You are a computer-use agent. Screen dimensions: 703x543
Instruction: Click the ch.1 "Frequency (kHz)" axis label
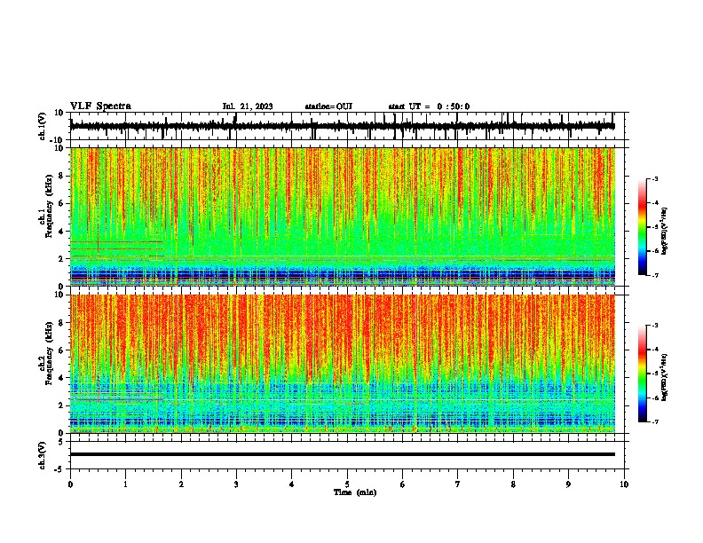[49, 206]
